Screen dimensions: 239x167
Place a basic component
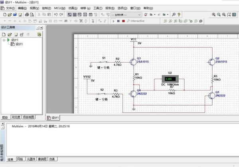[x=10, y=21]
